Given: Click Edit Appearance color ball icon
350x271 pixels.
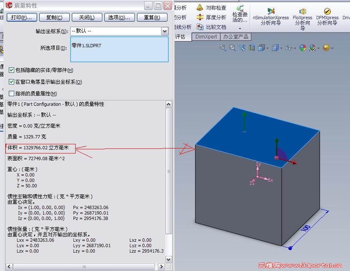Looking at the screenshot, I should tap(303, 48).
